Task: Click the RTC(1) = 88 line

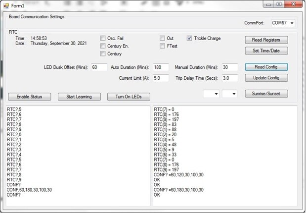Action: pos(165,129)
